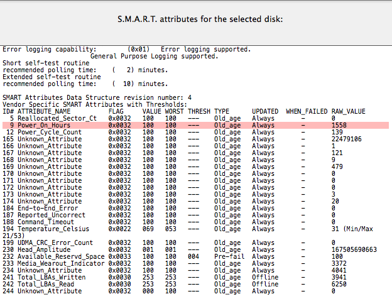Screen dimensions: 392x299
Task: Click Media_Wearout_Indicator raw value 3372
Action: pyautogui.click(x=339, y=263)
